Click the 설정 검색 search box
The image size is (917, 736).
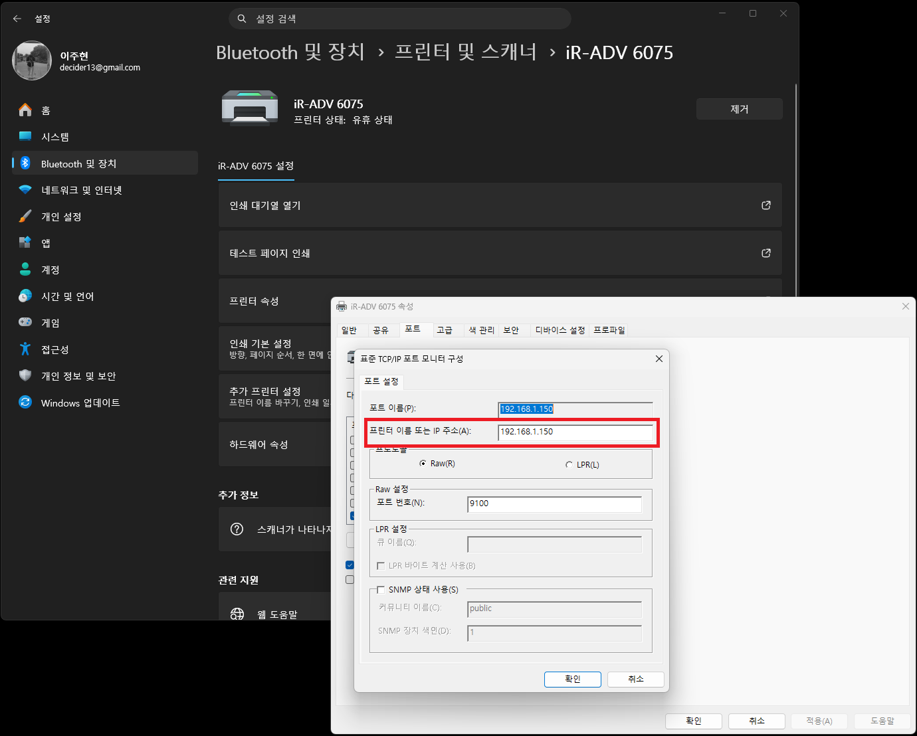pyautogui.click(x=400, y=19)
